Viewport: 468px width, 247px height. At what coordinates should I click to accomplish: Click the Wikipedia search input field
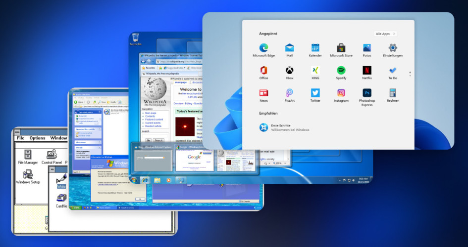155,135
